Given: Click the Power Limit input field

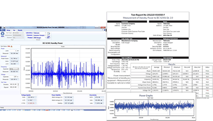Looking at the screenshot, I should [13, 51].
